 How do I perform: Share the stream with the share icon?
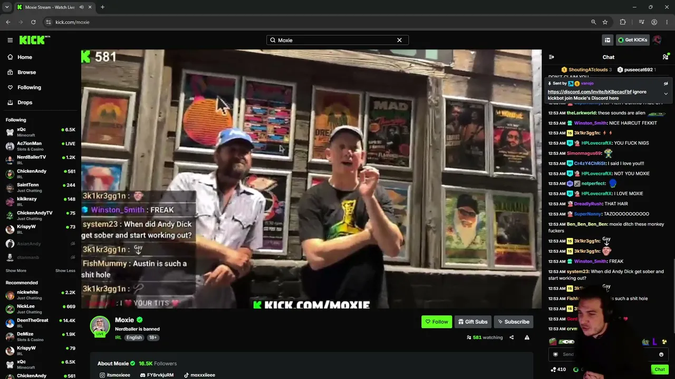pos(512,337)
